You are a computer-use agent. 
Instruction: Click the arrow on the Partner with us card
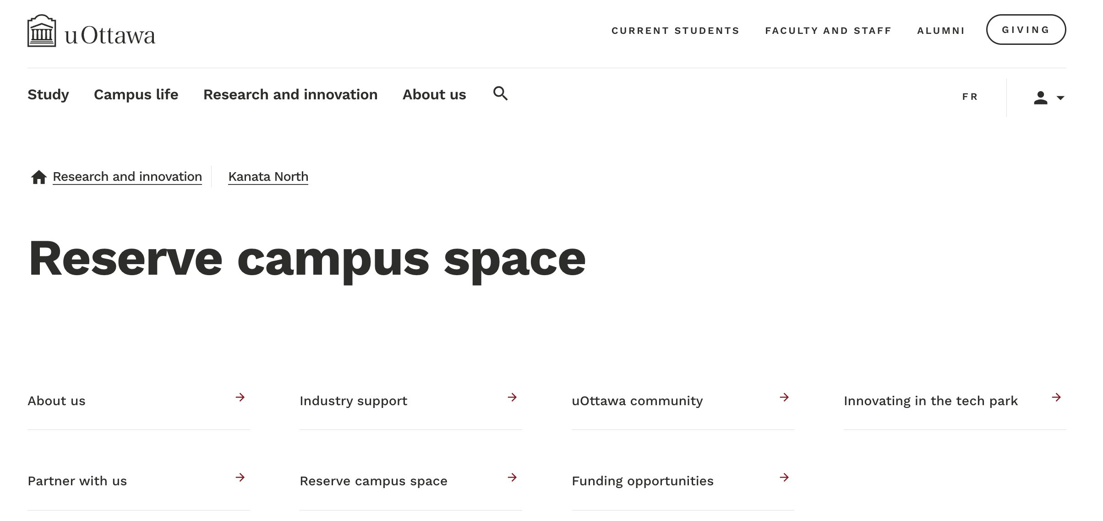coord(240,478)
